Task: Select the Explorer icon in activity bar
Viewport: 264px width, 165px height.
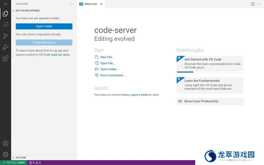Action: point(5,14)
